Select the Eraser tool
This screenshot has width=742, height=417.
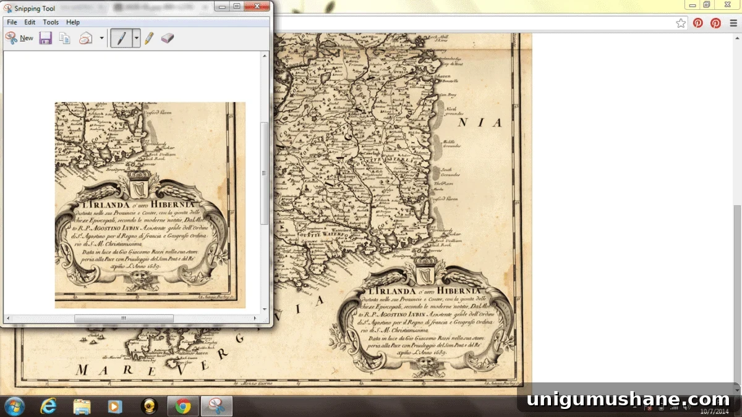pos(167,38)
